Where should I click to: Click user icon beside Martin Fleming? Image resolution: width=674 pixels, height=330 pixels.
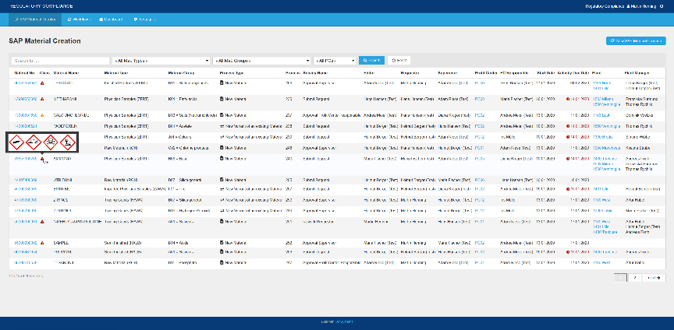pyautogui.click(x=629, y=6)
